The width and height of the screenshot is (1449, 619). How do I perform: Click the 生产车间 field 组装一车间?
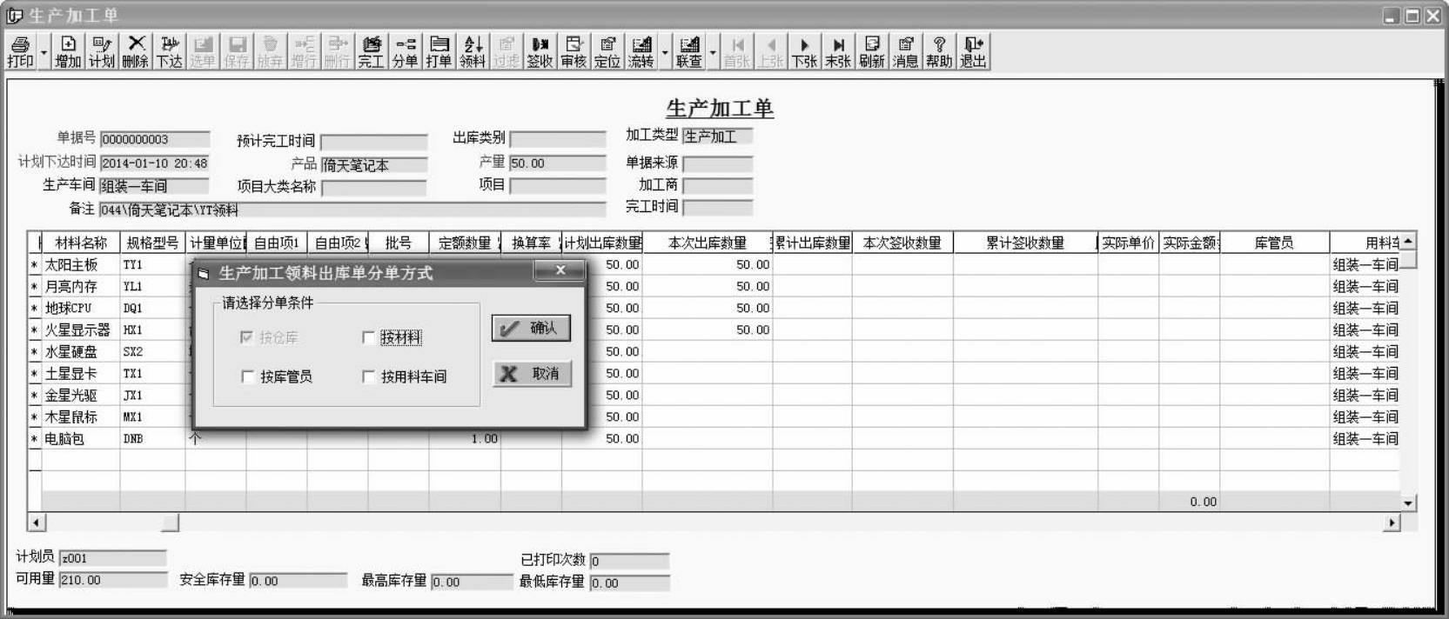[x=154, y=186]
